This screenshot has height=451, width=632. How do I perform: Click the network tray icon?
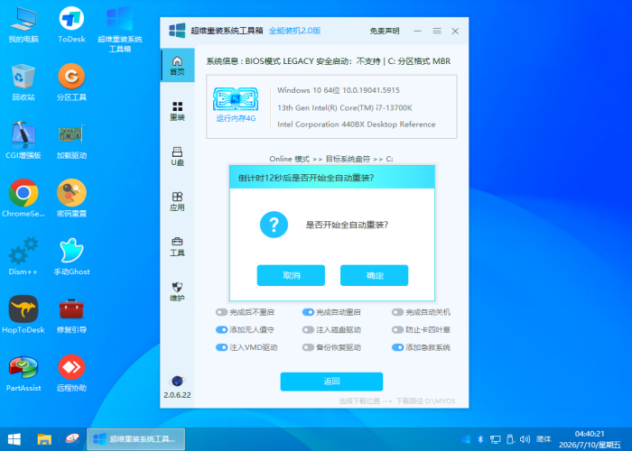click(x=495, y=439)
